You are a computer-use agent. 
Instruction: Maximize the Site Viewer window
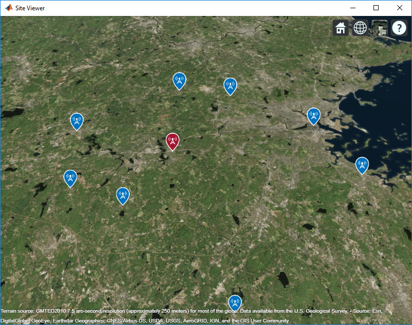pos(376,8)
